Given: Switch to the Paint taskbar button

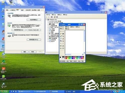Looking at the screenshot, I should (72, 92).
